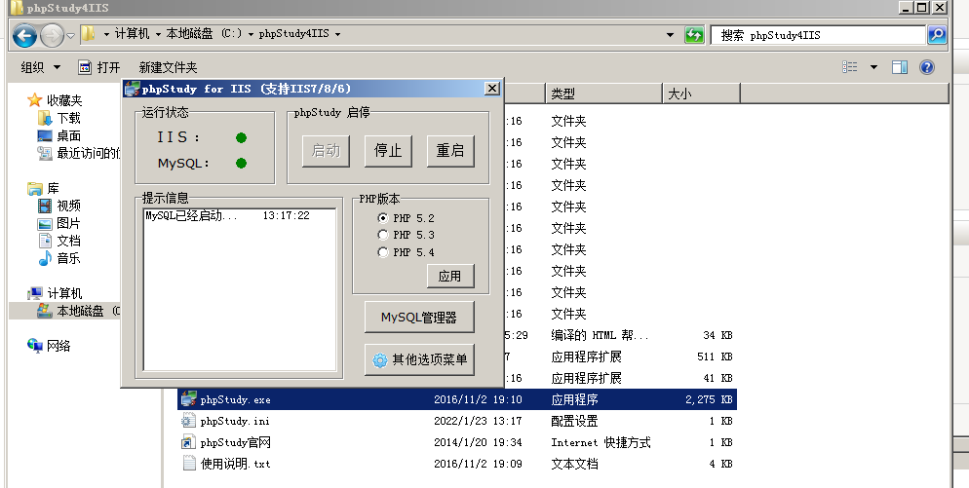Click the 视频 library icon
Screen dimensions: 969x488
point(45,206)
